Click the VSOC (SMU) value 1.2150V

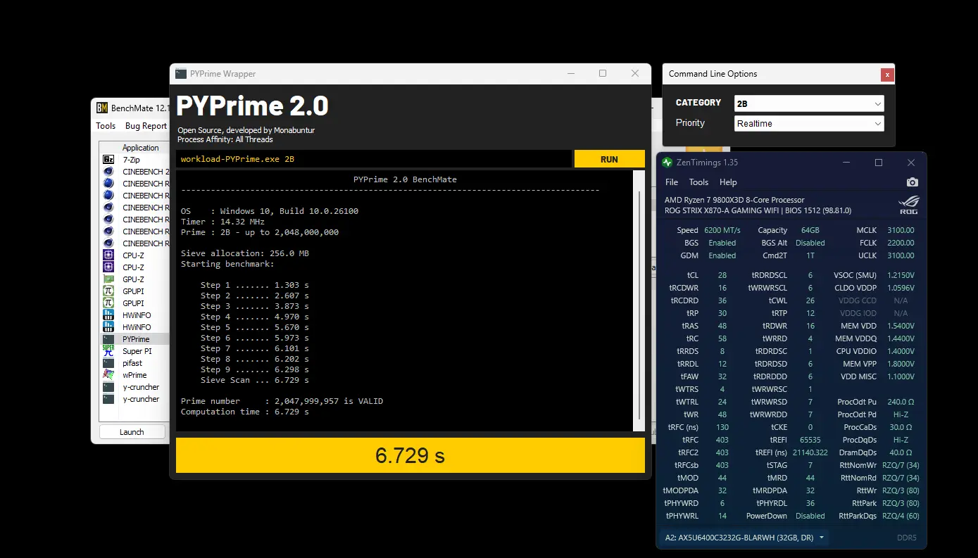[x=901, y=275]
